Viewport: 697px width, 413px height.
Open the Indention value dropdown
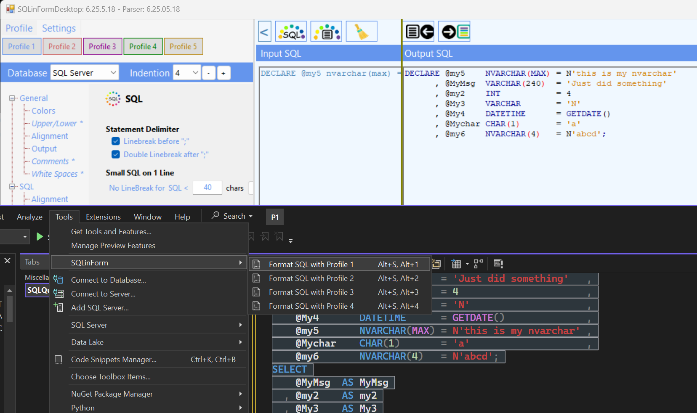click(x=187, y=73)
